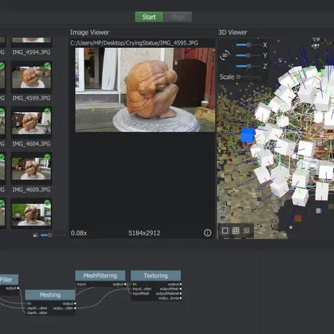Image resolution: width=334 pixels, height=334 pixels.
Task: Select the IMG_4604.JPG thumbnail
Action: point(31,123)
